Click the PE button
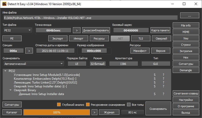The height and width of the screenshot is (118, 202). point(12,38)
